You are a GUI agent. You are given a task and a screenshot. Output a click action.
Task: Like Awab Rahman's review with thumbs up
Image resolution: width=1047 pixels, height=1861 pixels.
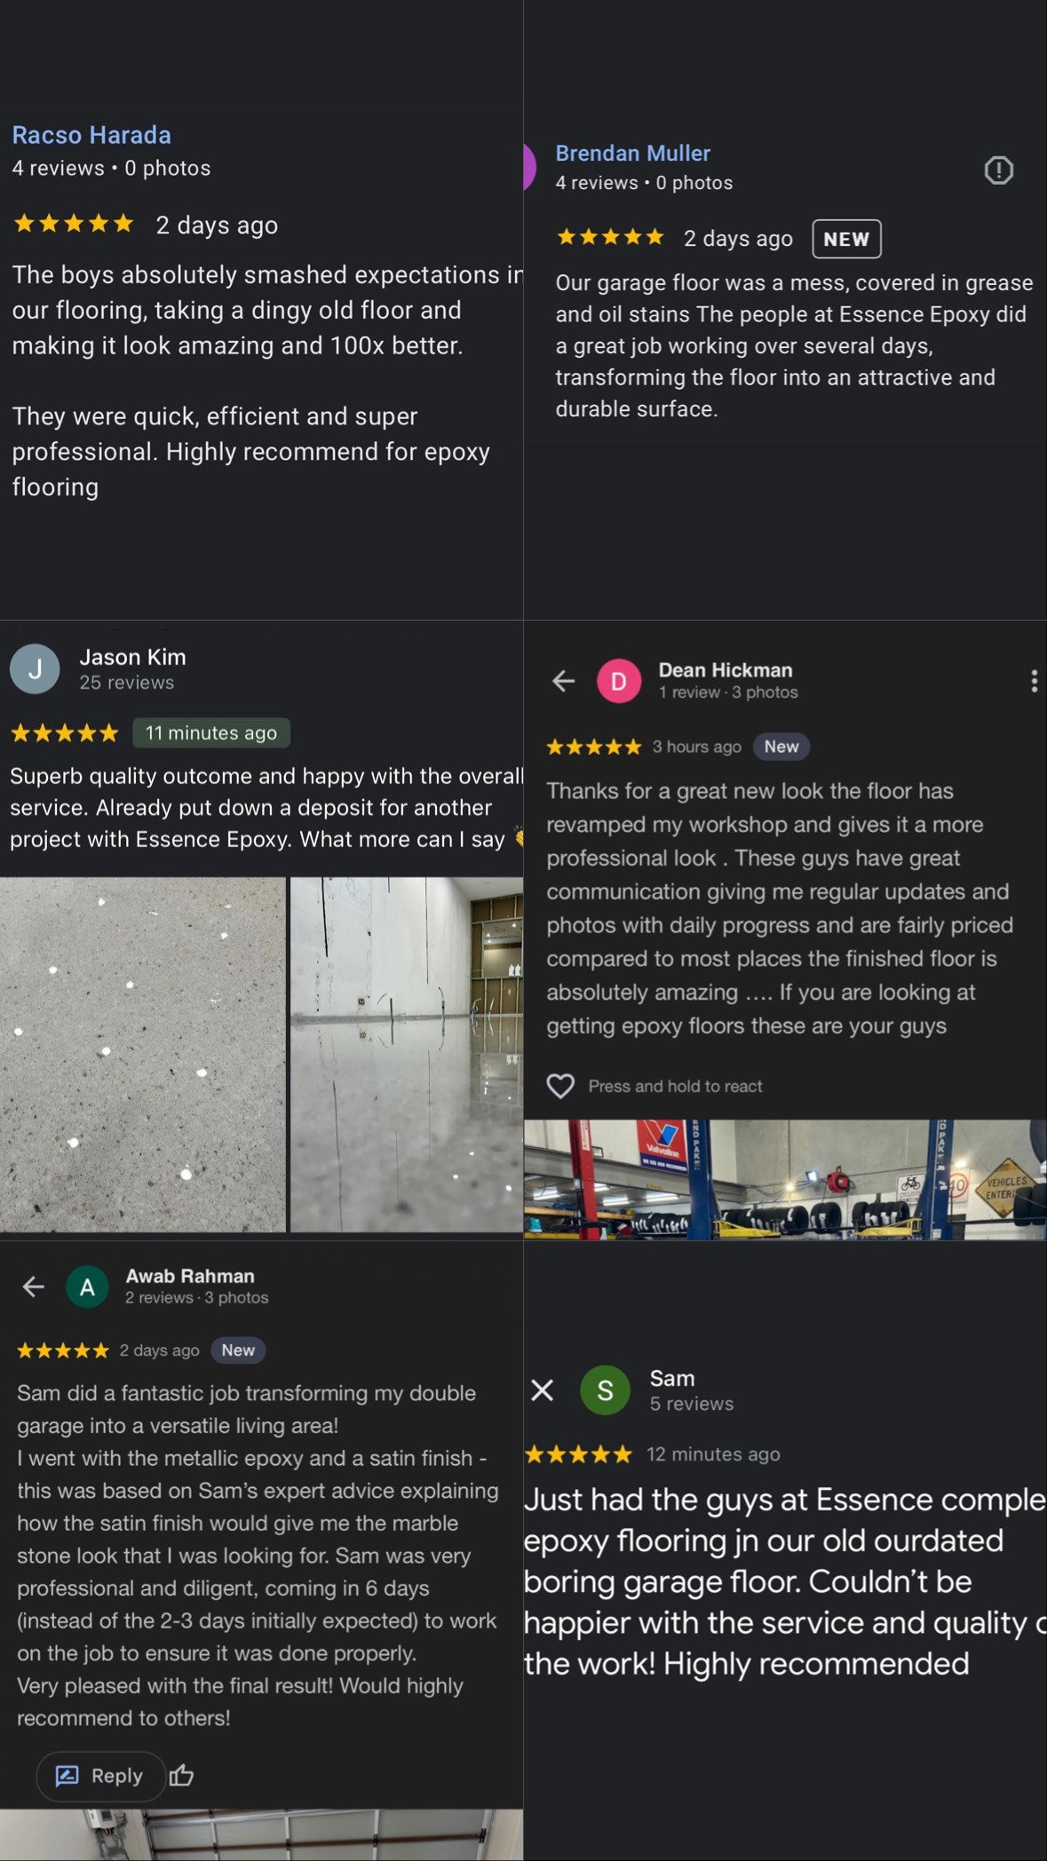(x=181, y=1775)
